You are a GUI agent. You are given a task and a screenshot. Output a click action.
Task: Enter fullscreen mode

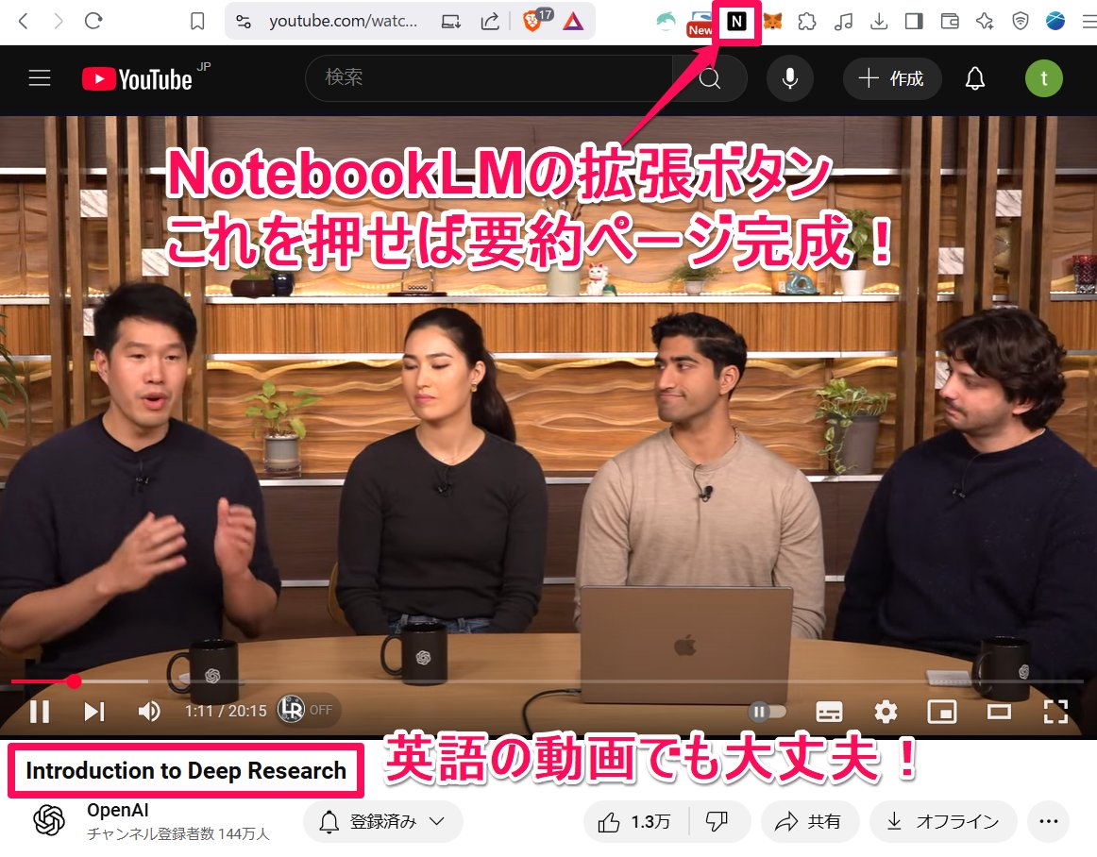[x=1055, y=713]
